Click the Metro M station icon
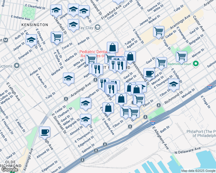The width and height of the screenshot is (216, 173). click(6, 40)
